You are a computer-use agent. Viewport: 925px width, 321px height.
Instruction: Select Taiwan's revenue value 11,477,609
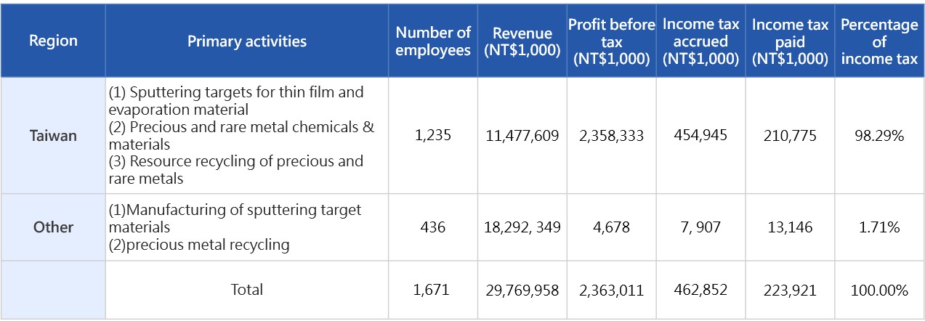tap(522, 136)
